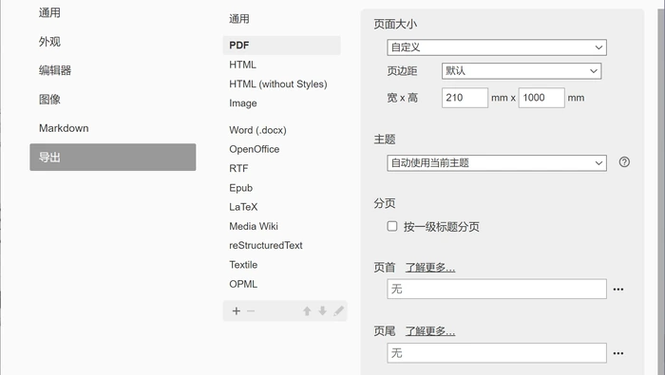Enable 按一级标题分页 checkbox
This screenshot has height=375, width=665.
pos(392,226)
